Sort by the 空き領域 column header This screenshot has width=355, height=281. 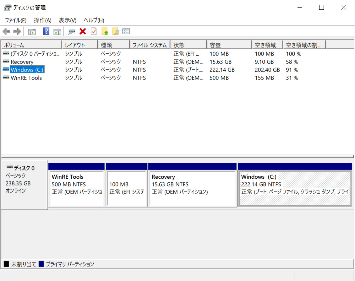click(267, 45)
